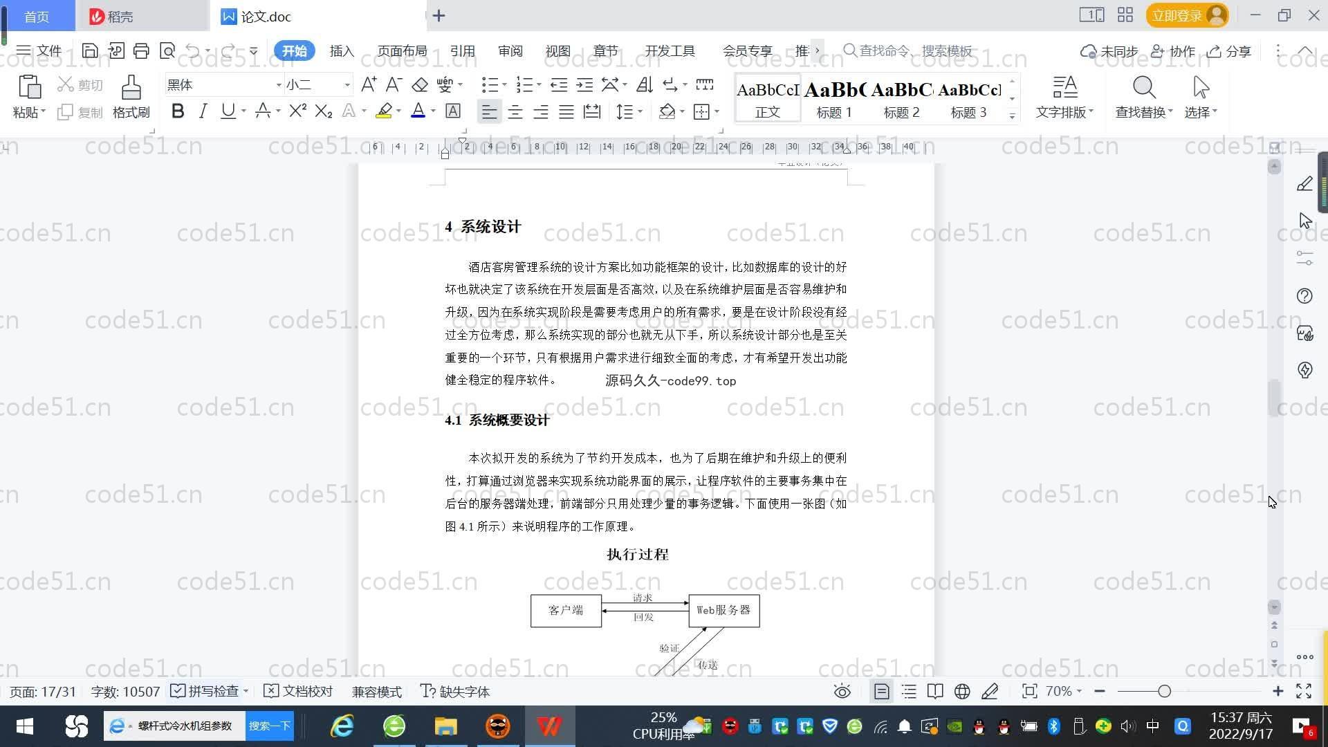
Task: Open the font size dropdown
Action: pos(347,85)
